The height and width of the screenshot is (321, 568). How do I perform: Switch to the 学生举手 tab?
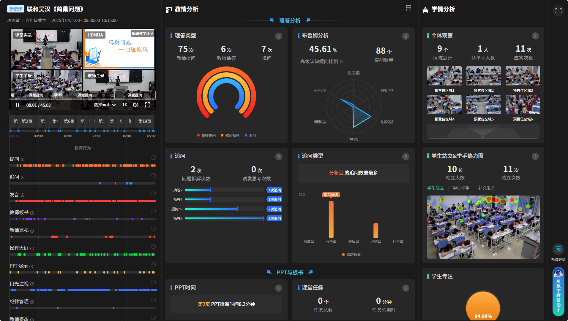pos(461,188)
